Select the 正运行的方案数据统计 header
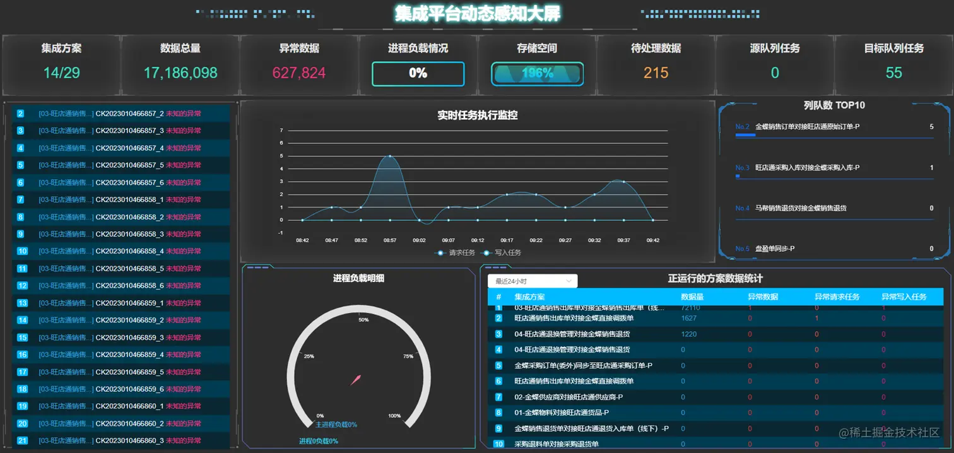 (716, 280)
